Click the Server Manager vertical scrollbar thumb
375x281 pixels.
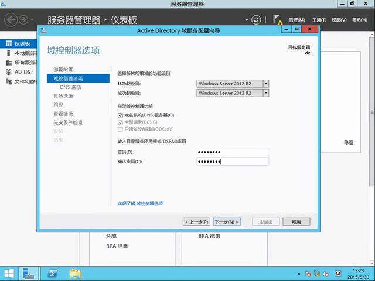(372, 111)
